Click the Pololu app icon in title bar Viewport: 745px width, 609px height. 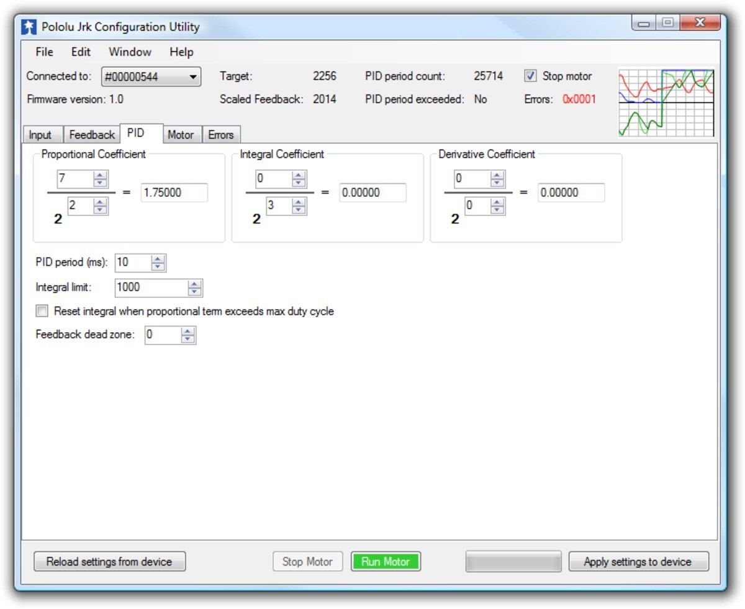[x=29, y=27]
